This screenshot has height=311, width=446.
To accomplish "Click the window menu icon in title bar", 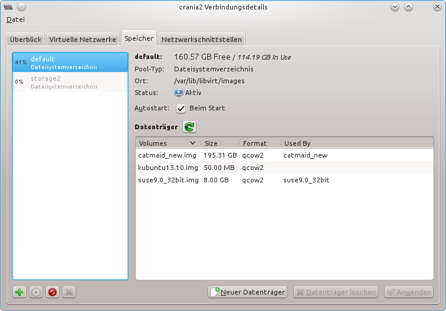I will [8, 7].
